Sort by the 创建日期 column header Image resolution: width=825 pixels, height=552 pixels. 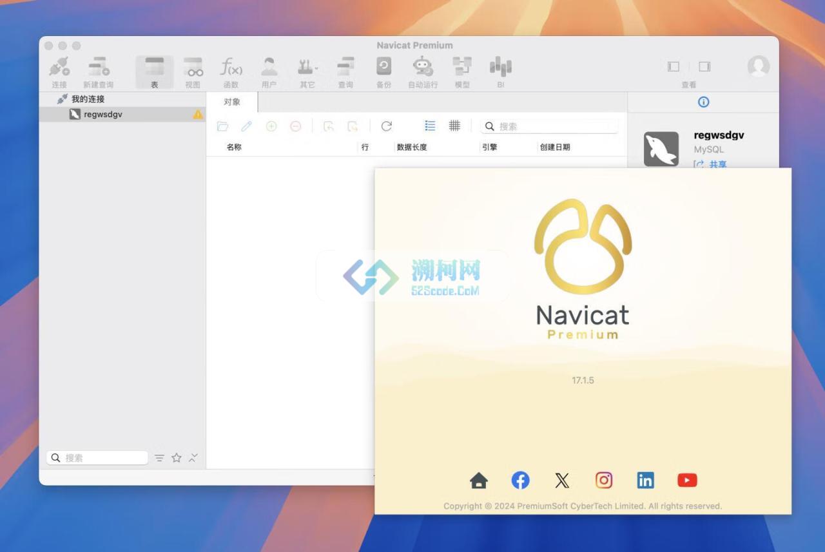click(555, 147)
